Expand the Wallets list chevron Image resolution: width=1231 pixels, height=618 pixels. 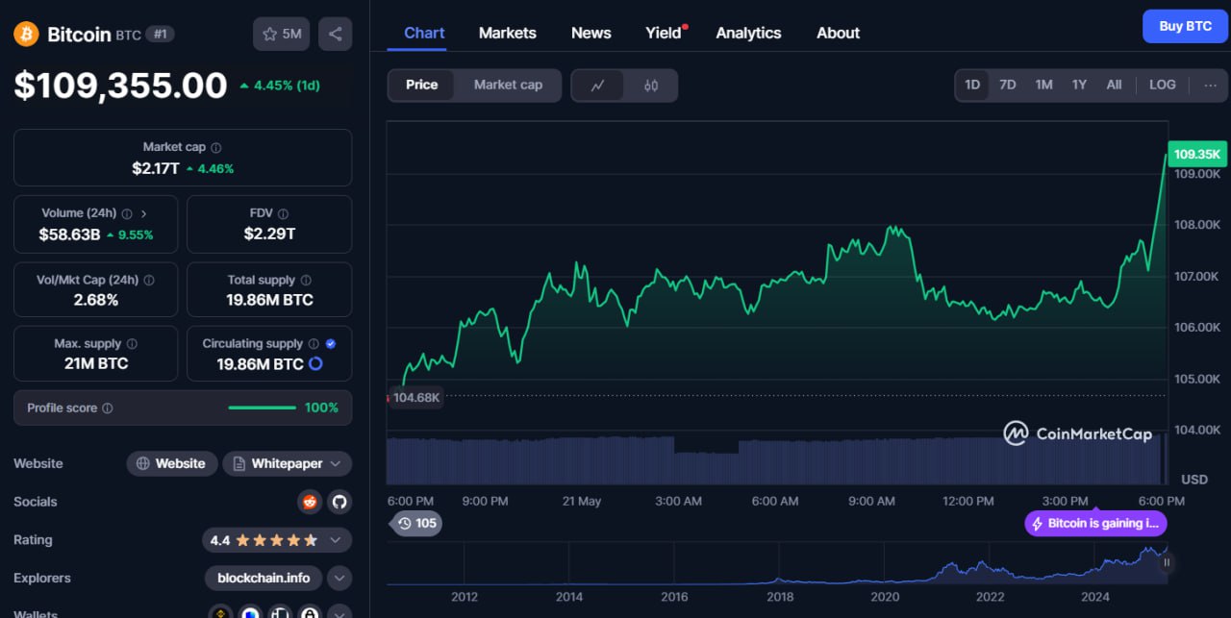click(x=339, y=612)
